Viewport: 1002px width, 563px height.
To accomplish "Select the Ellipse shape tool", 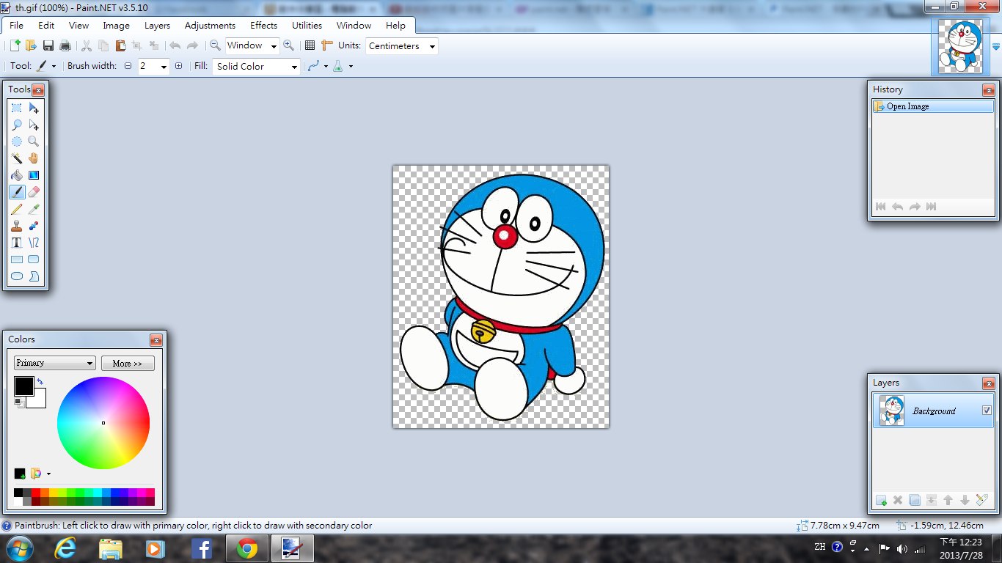I will [x=17, y=276].
